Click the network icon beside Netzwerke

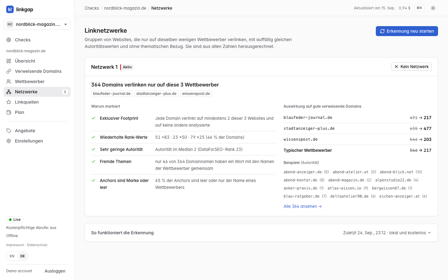click(9, 92)
